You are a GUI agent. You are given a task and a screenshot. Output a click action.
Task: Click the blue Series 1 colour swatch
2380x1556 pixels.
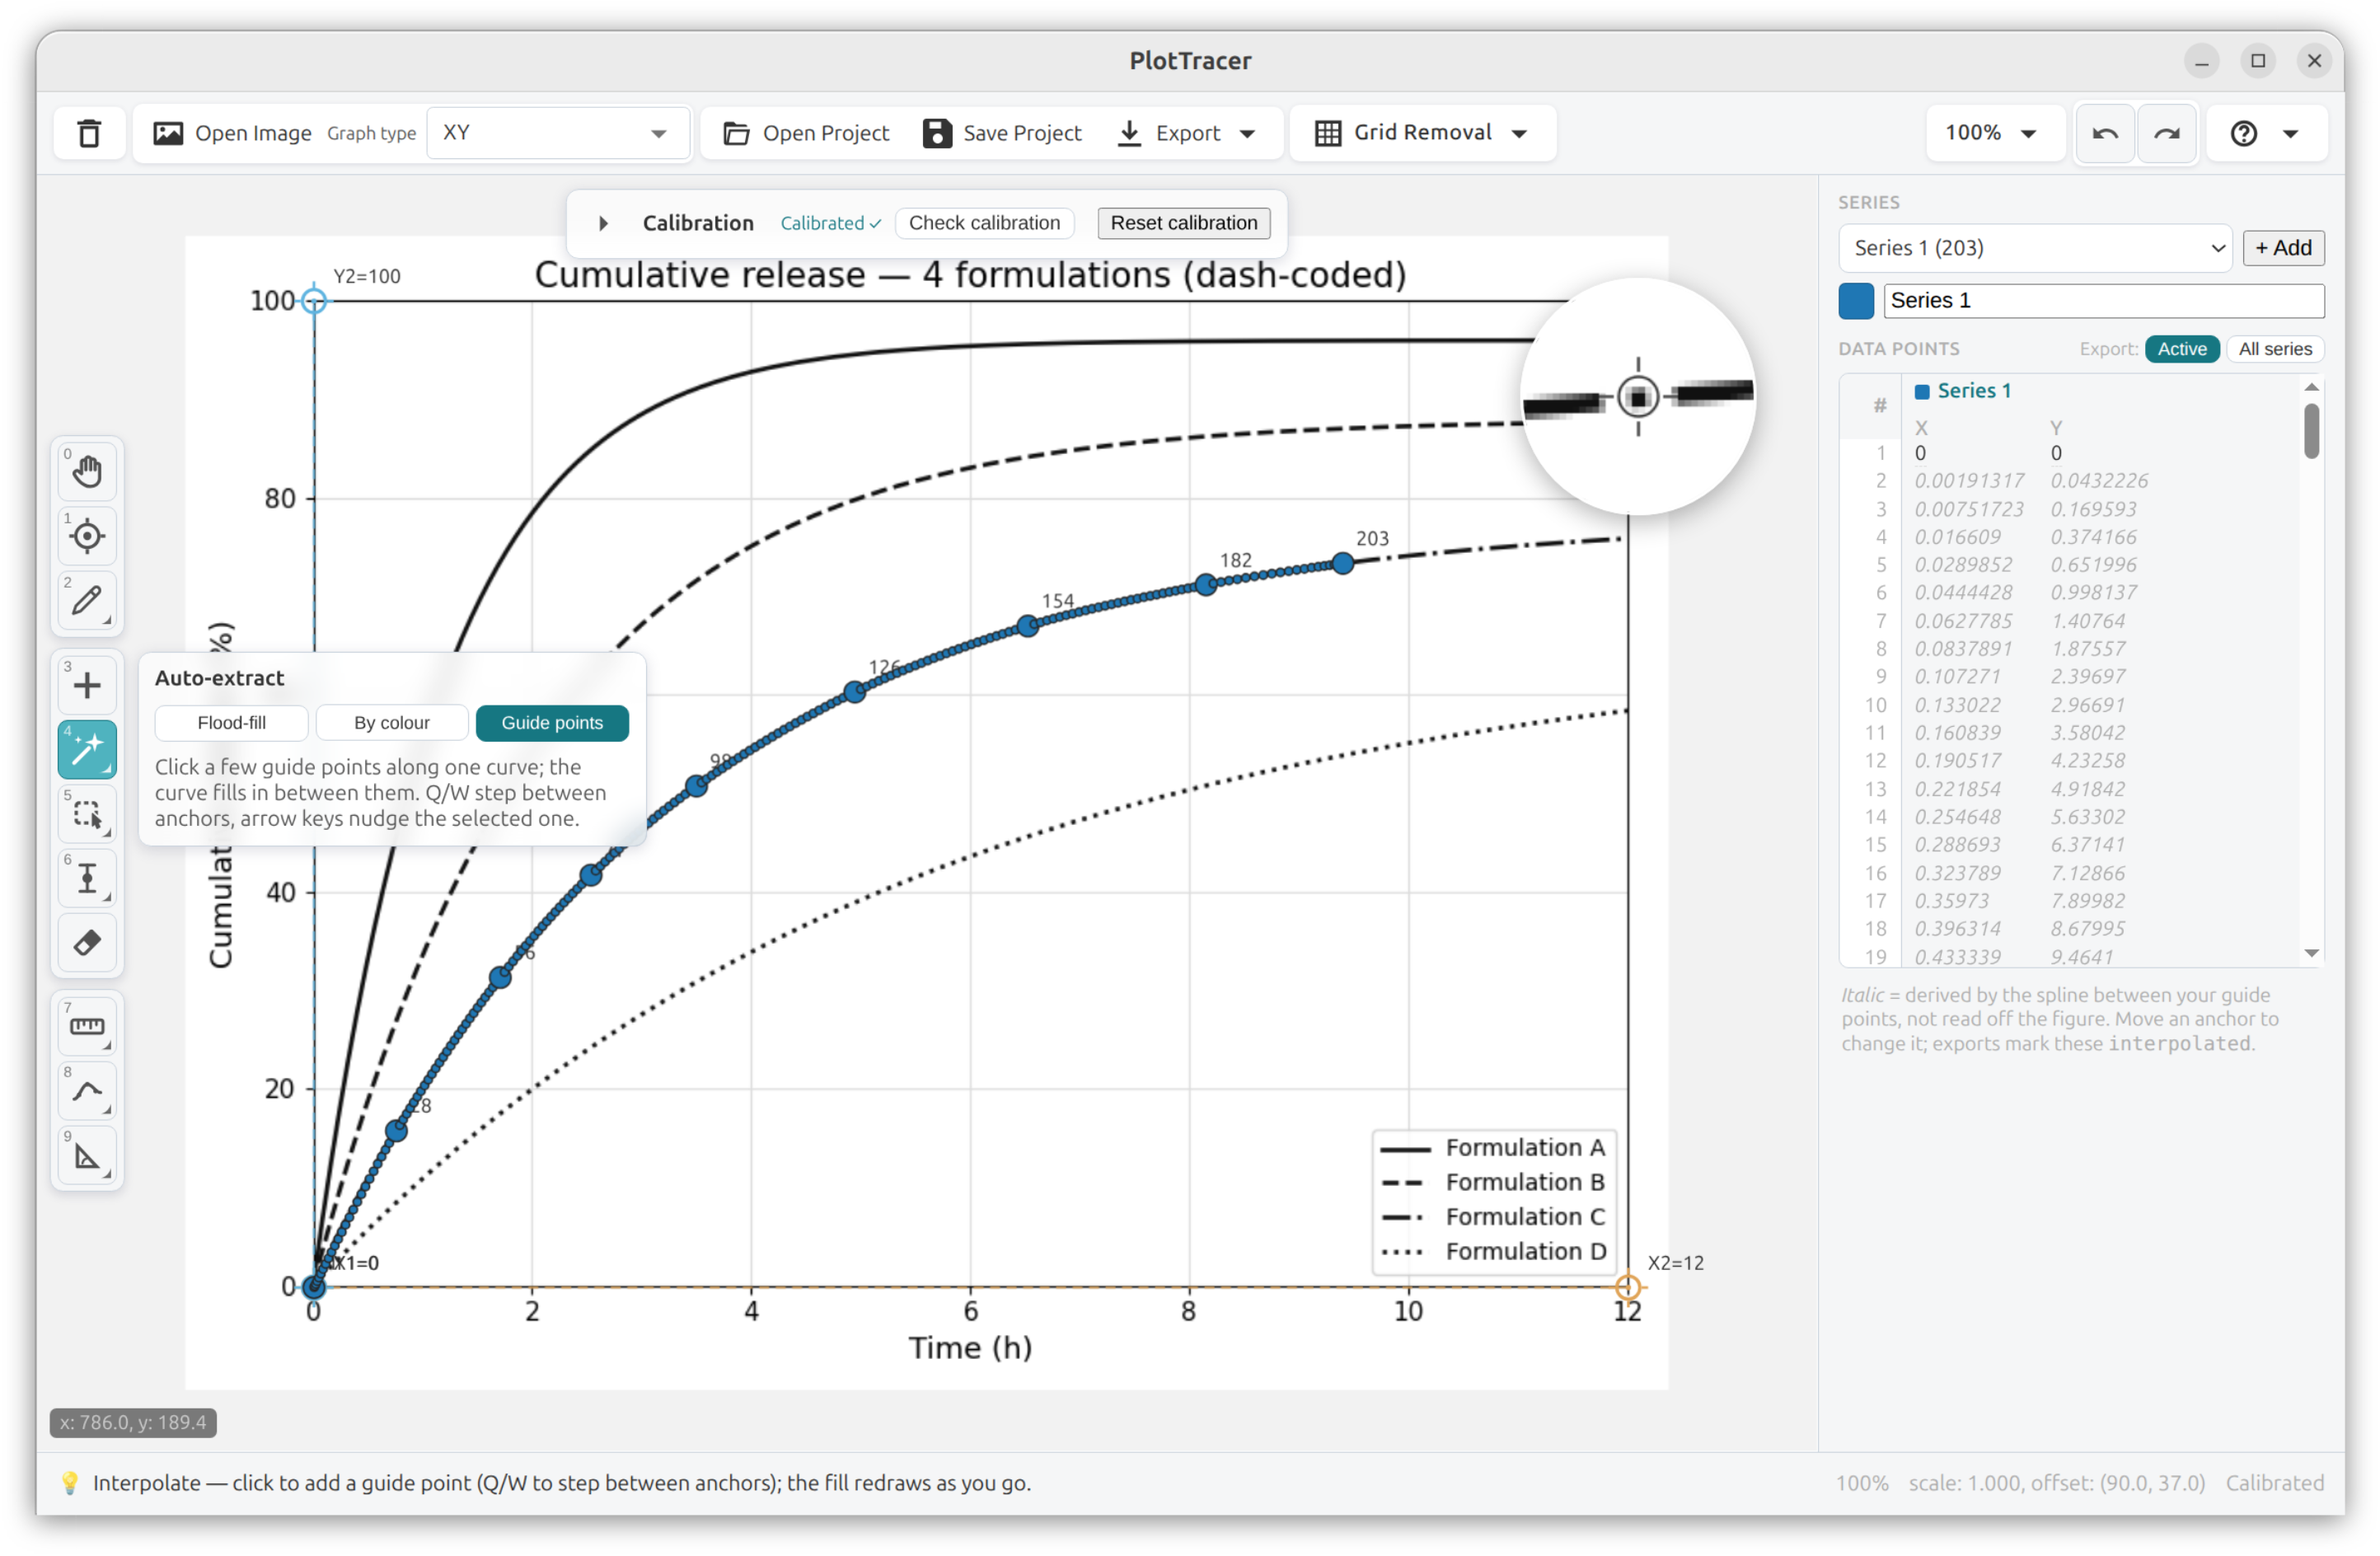1856,301
